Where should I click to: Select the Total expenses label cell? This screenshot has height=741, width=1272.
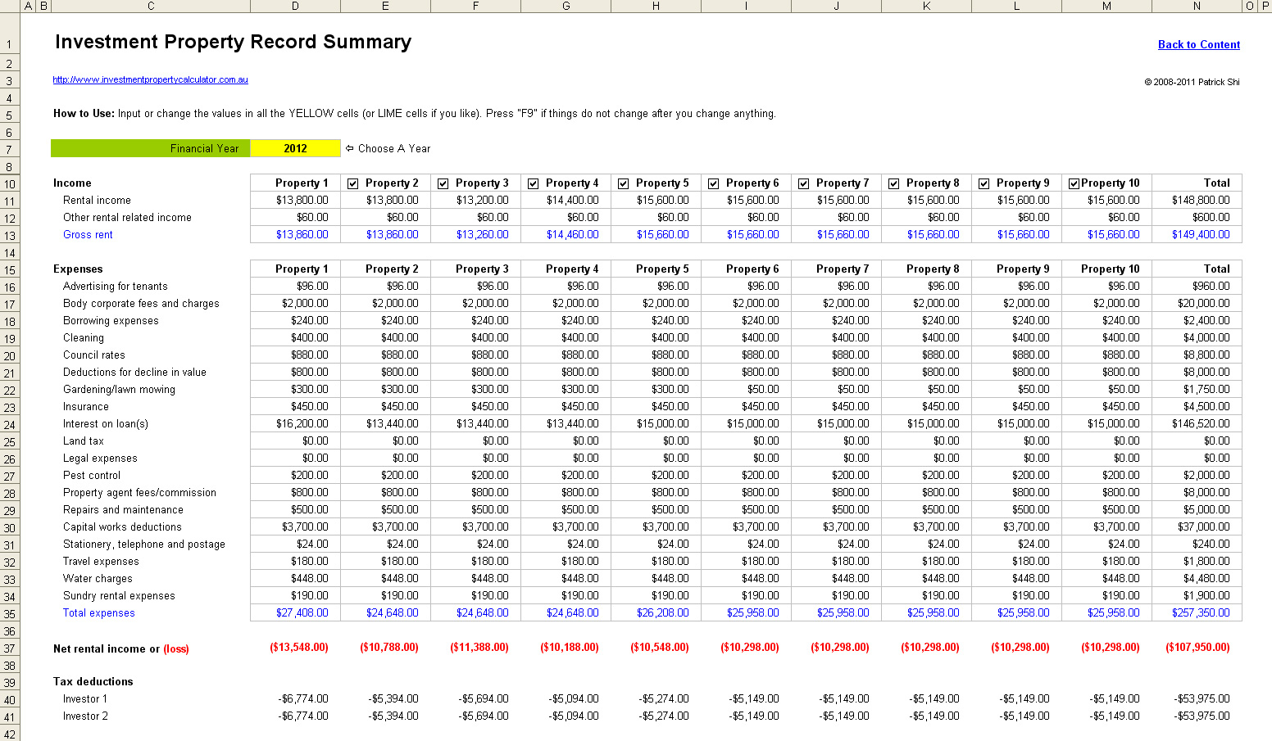pos(98,612)
